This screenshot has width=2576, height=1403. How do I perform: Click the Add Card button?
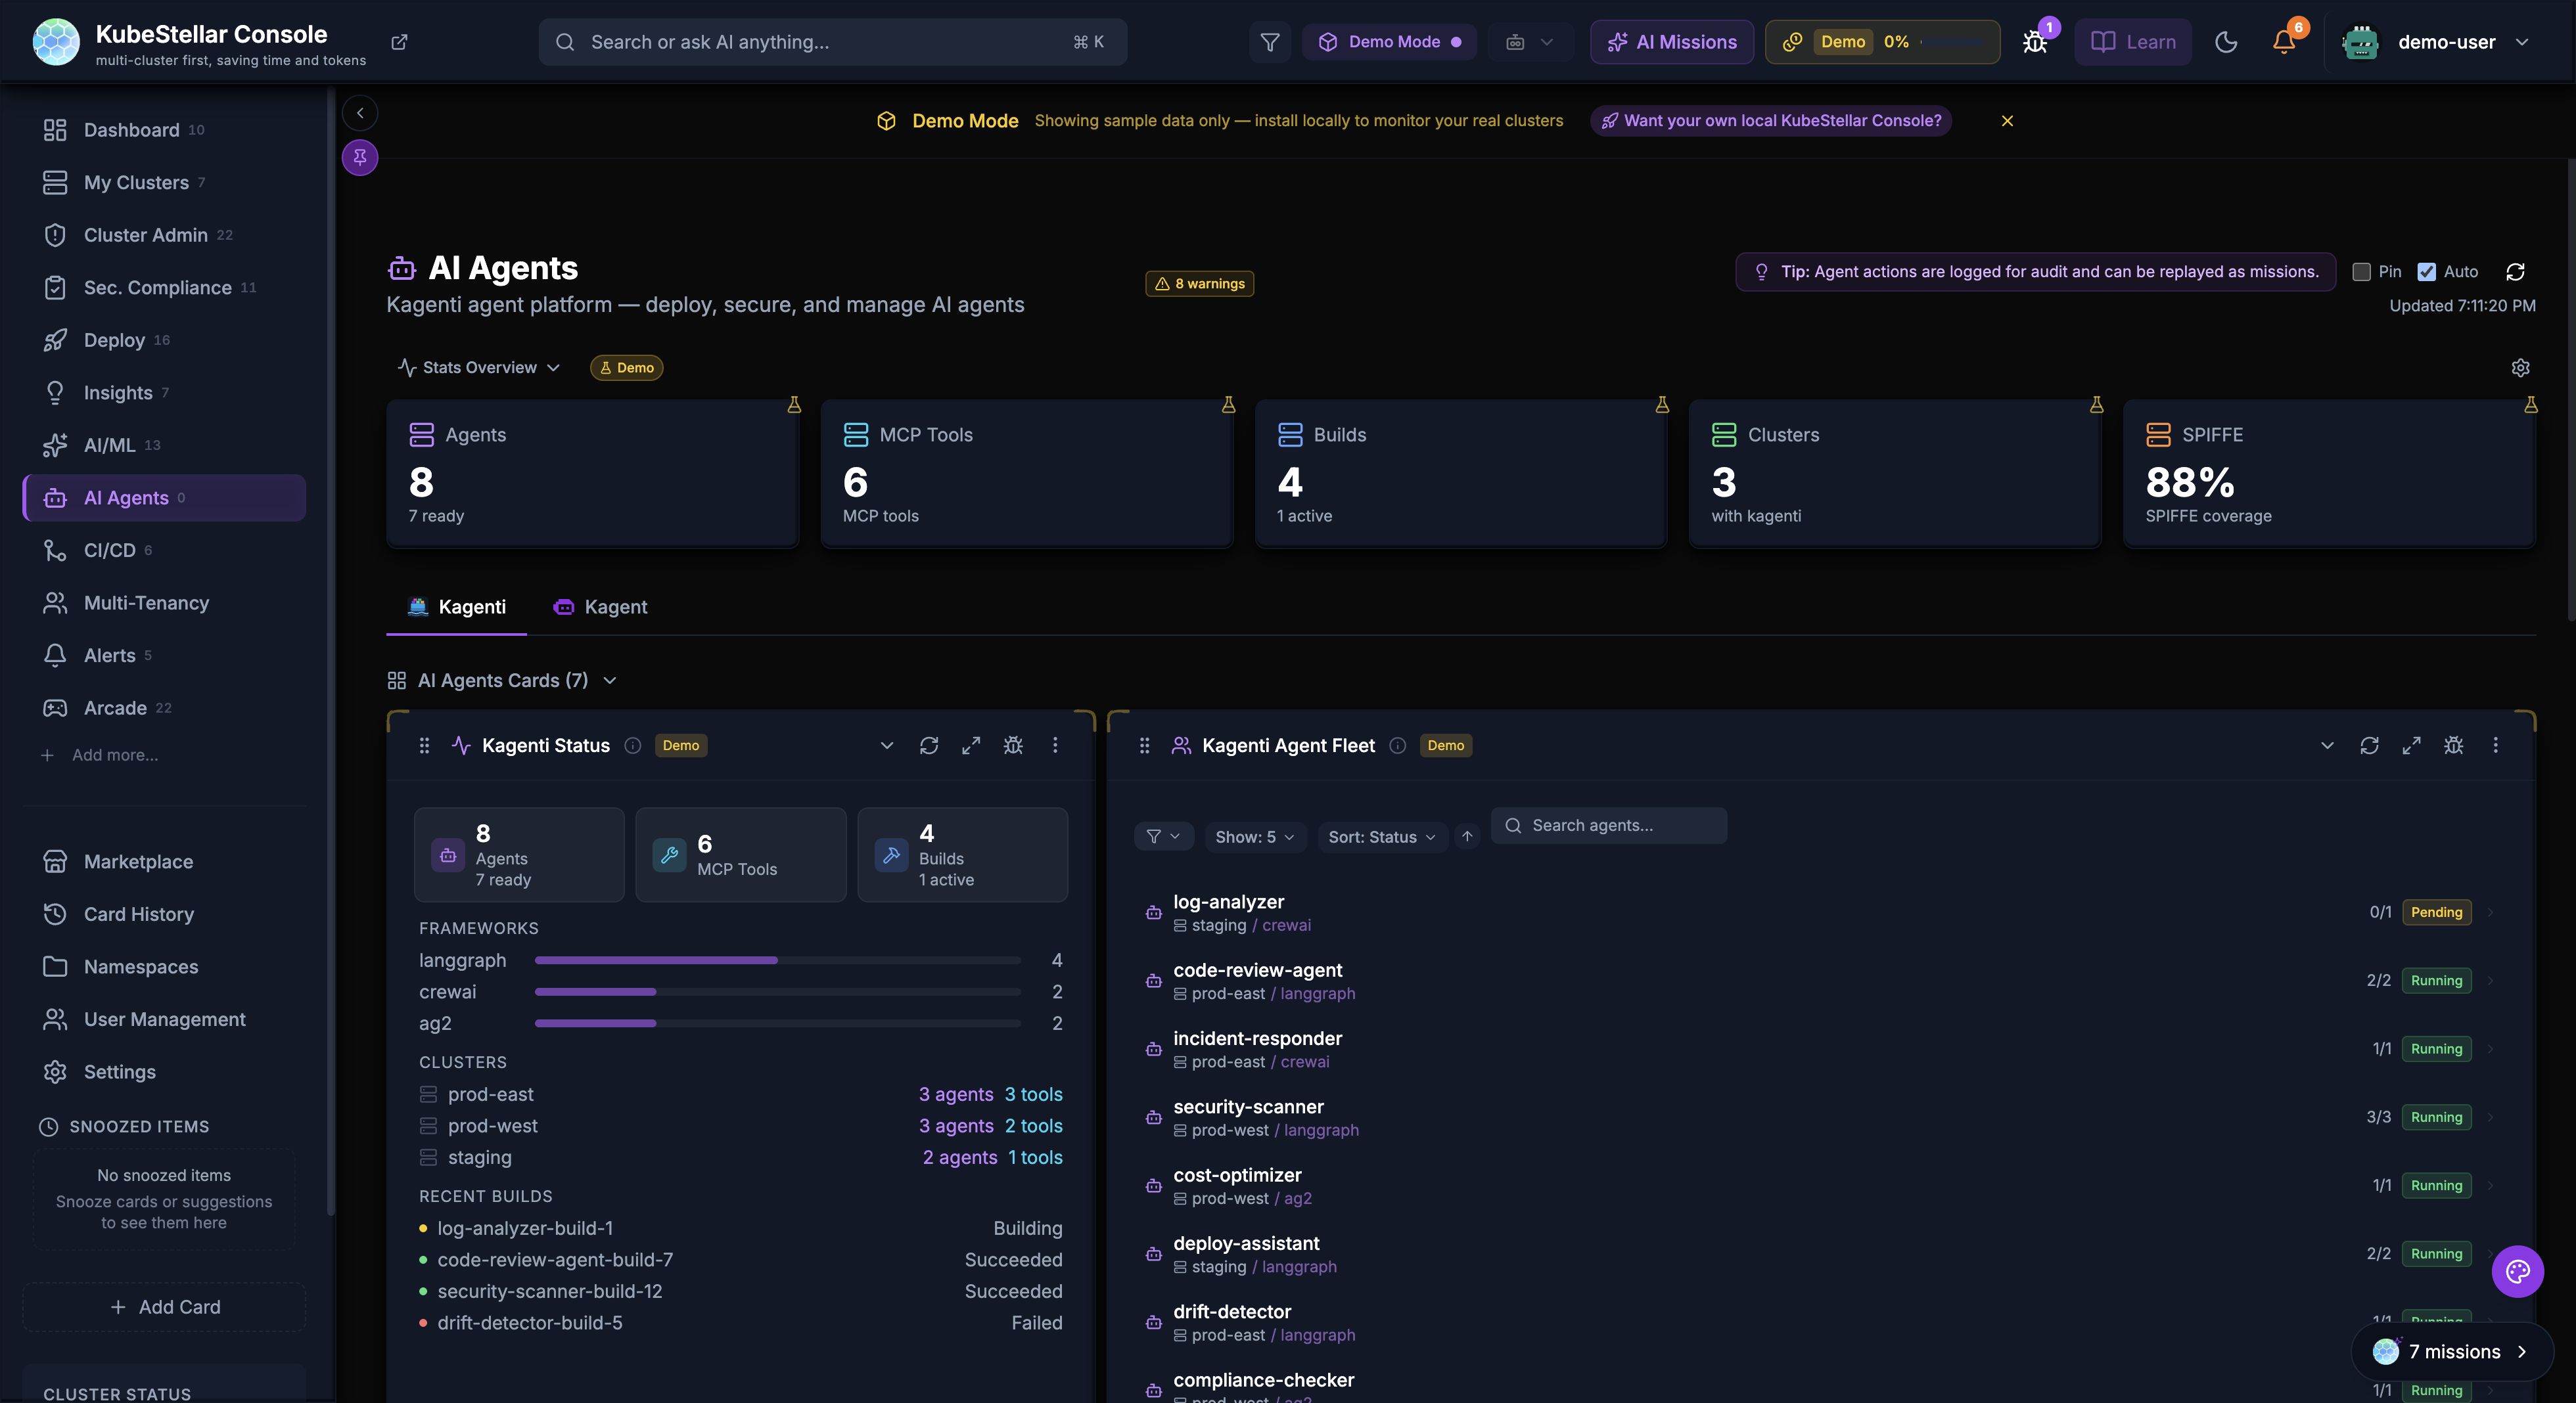pos(164,1307)
